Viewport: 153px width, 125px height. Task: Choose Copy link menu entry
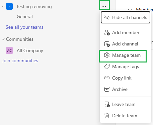point(126,78)
